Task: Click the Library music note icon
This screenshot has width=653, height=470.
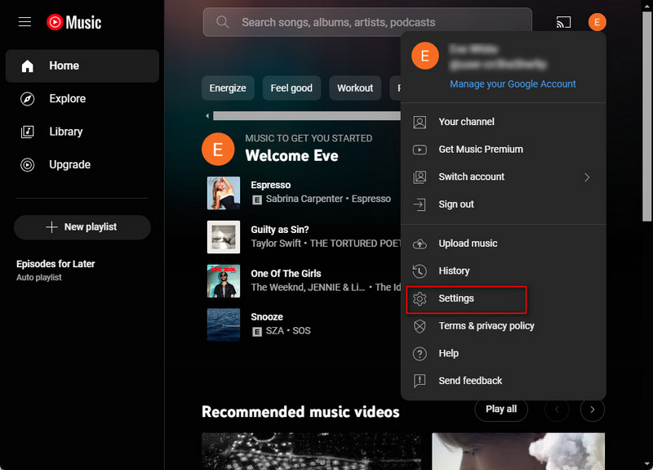Action: pyautogui.click(x=28, y=132)
